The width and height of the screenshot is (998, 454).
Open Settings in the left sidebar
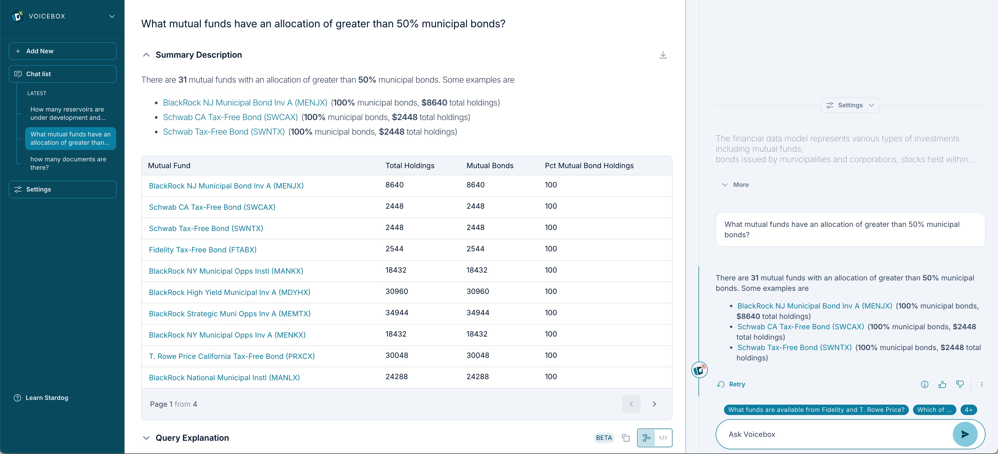[x=62, y=189]
